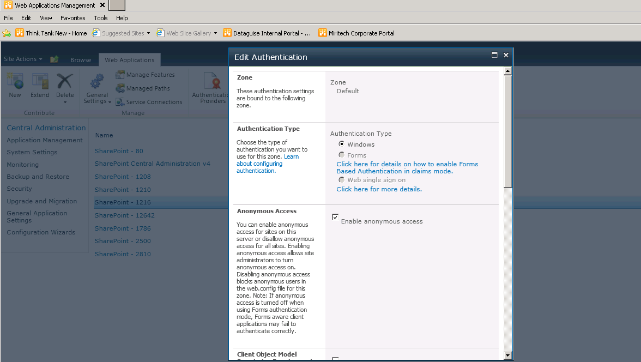Open the Site Actions dropdown
The width and height of the screenshot is (641, 362).
23,59
